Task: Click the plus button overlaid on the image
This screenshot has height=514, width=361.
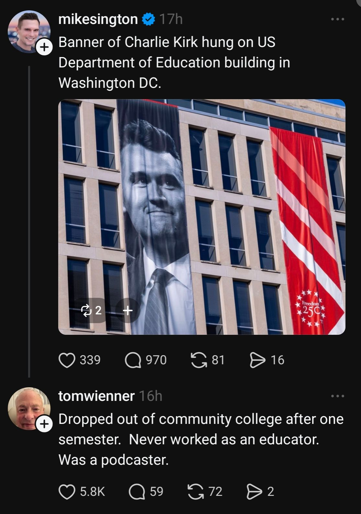Action: pos(128,310)
